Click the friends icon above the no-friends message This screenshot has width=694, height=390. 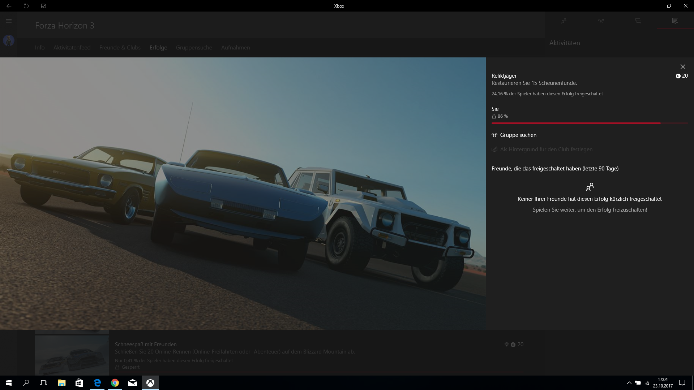(590, 187)
